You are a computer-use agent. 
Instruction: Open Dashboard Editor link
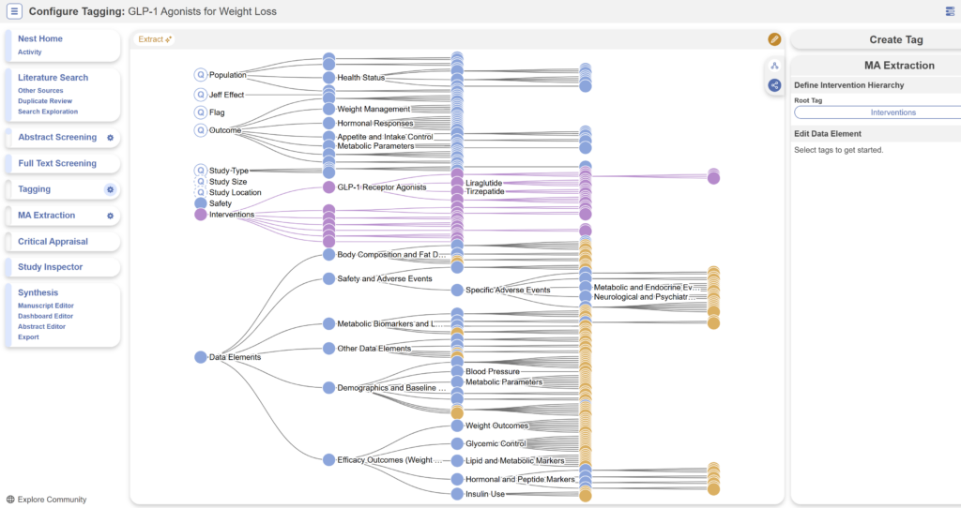(x=45, y=316)
